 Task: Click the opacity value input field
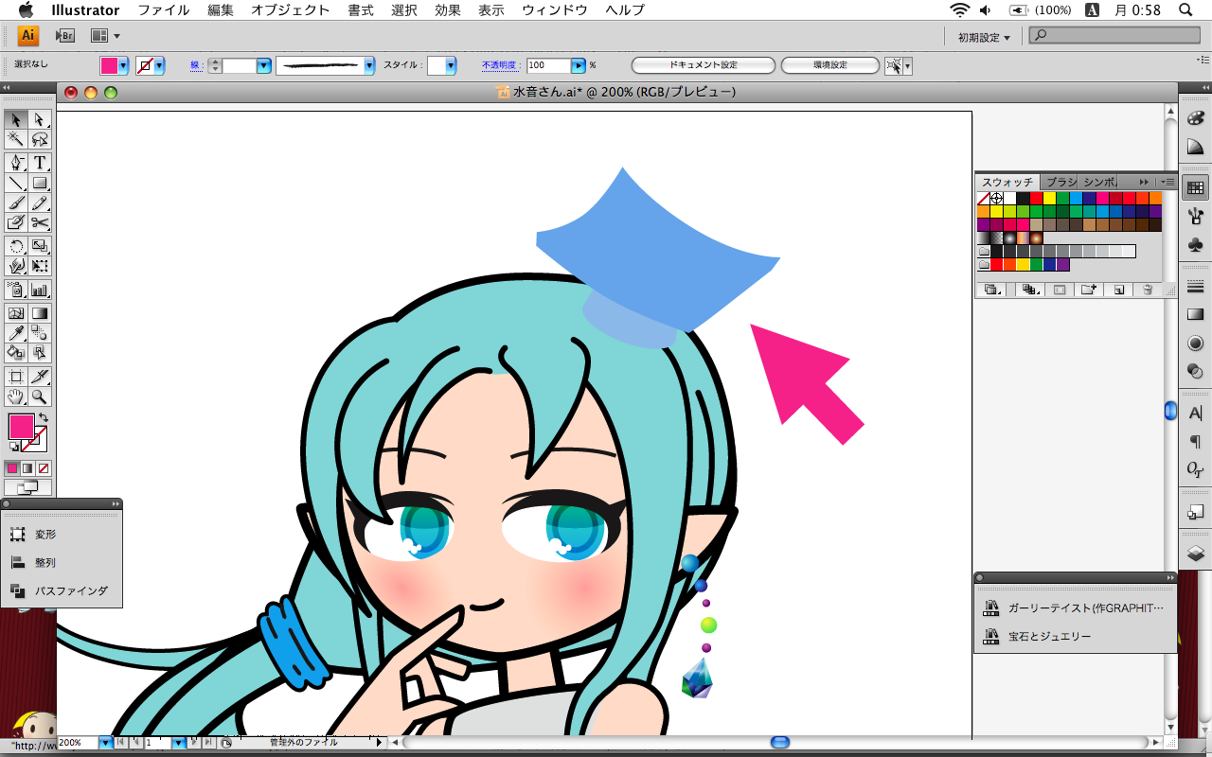(x=548, y=65)
